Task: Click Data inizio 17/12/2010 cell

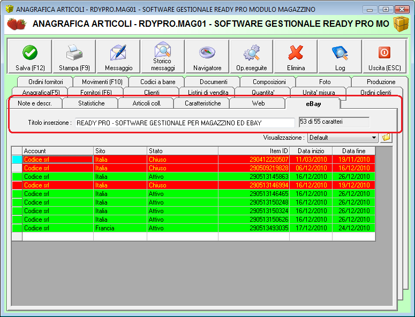Action: click(x=311, y=228)
